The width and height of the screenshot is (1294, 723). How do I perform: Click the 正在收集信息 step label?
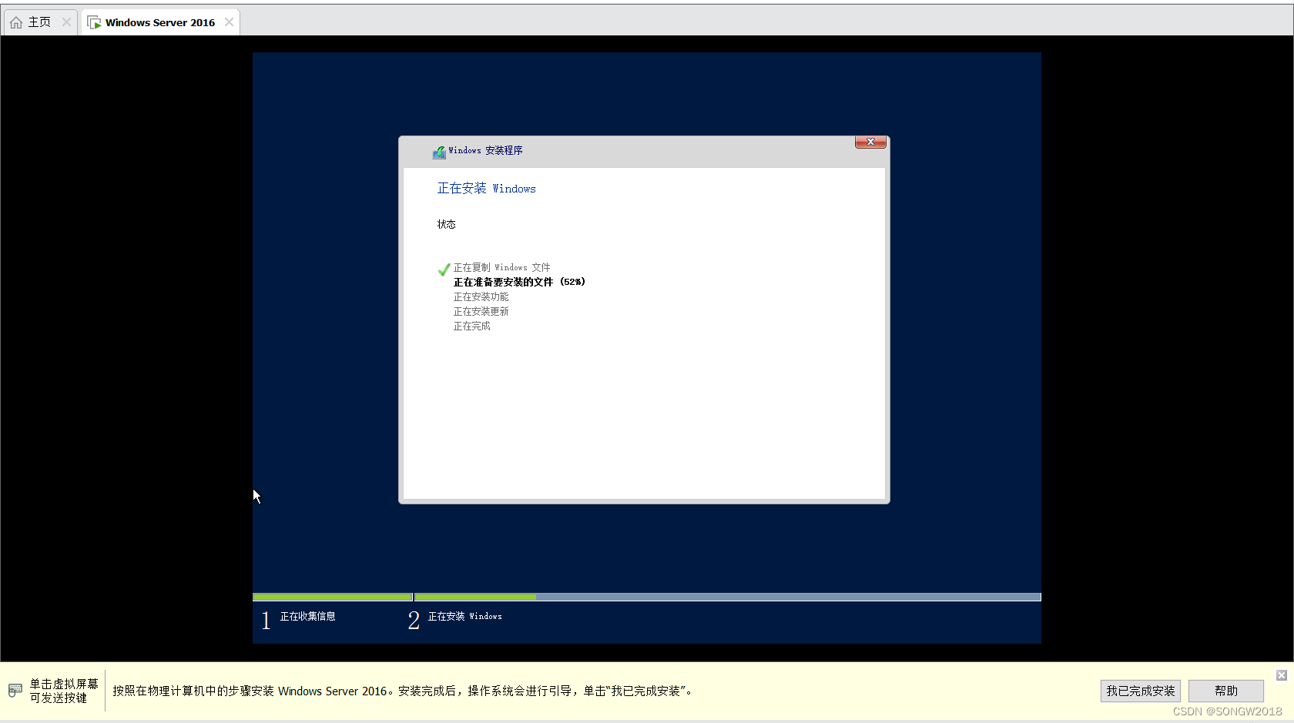[307, 616]
